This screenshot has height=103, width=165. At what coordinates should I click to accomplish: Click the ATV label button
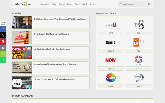pyautogui.click(x=139, y=51)
